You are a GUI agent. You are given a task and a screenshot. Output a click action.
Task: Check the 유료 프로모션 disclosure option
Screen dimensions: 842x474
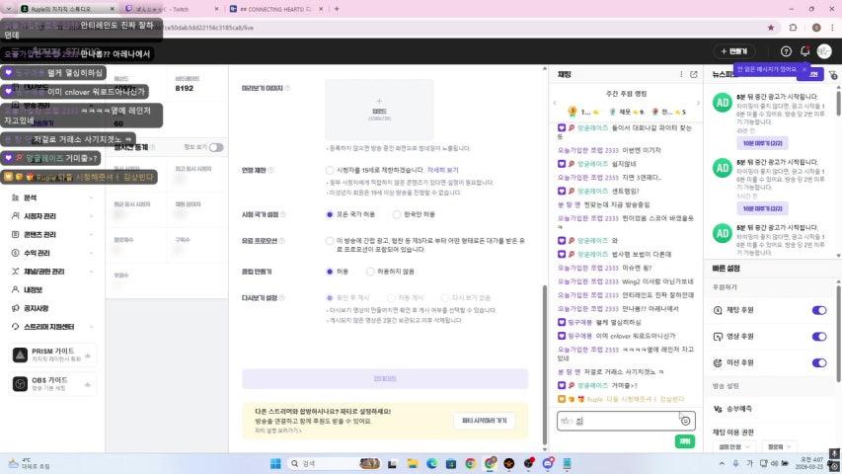pyautogui.click(x=329, y=241)
